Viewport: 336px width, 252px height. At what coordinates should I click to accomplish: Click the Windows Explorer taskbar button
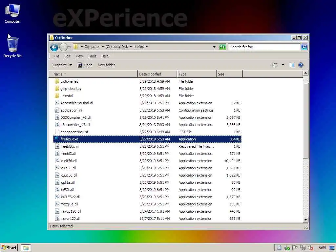[x=26, y=248]
